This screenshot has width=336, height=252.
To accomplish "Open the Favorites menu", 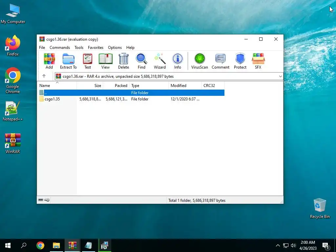I will [x=95, y=48].
